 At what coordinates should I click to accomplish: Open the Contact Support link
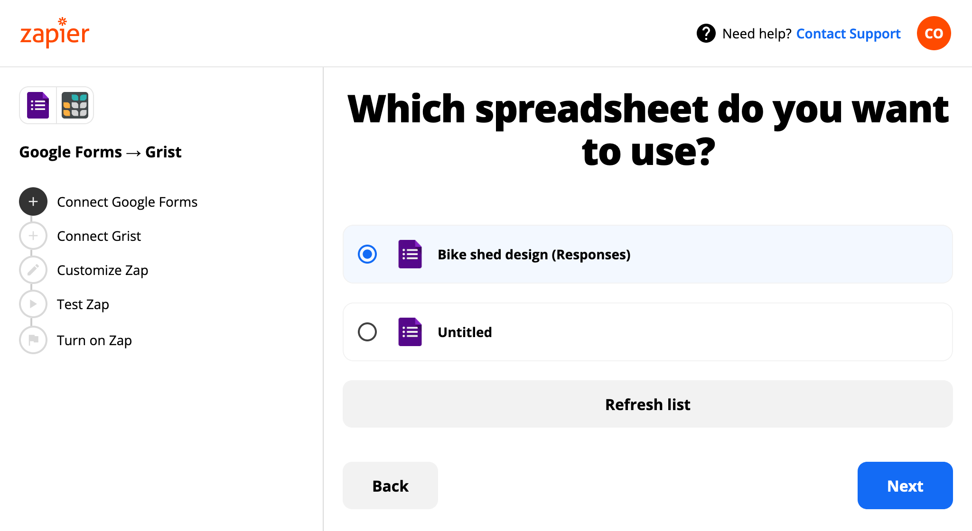(x=848, y=34)
